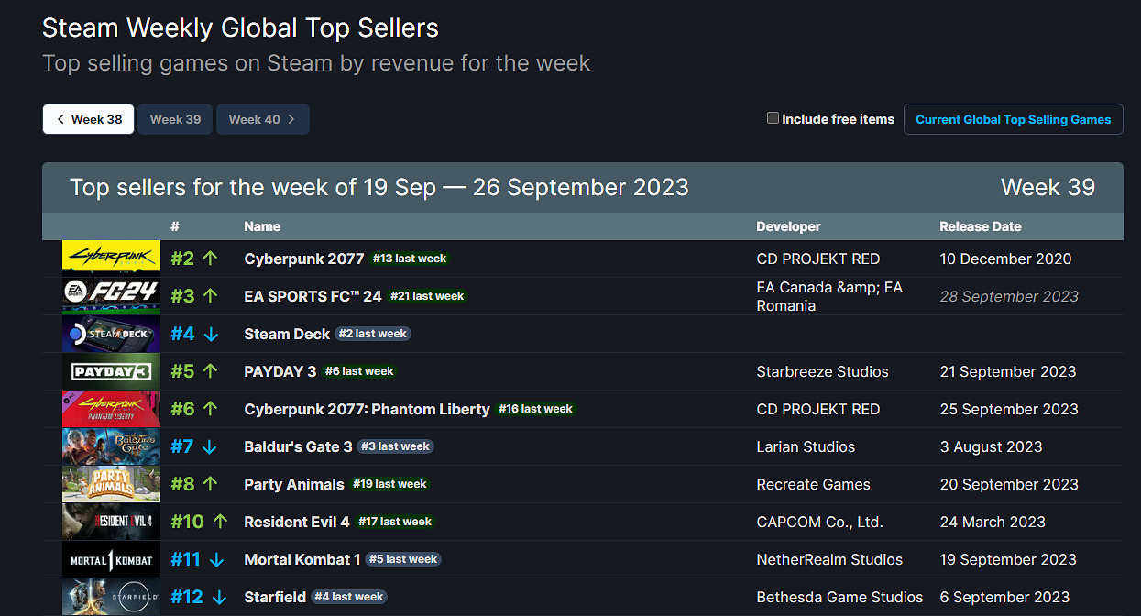Click the Cyberpunk 2077: Phantom Liberty title
The image size is (1141, 616).
click(367, 409)
